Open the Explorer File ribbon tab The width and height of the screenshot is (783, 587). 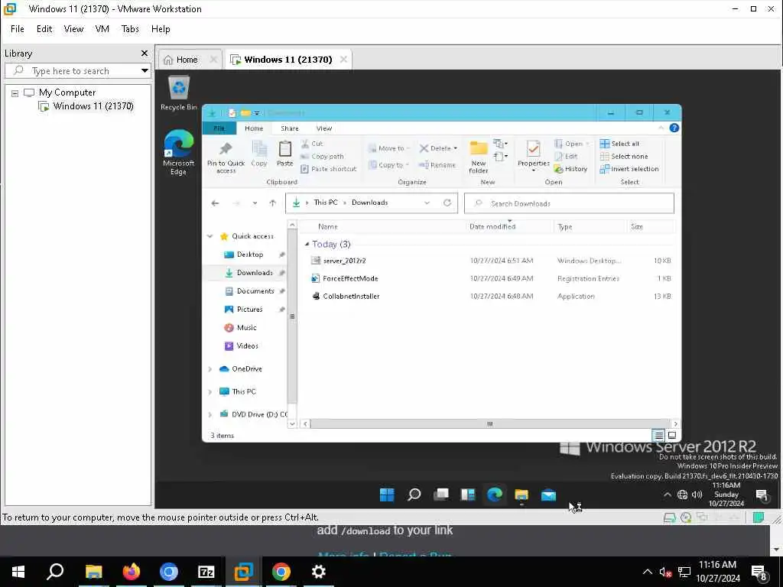(219, 128)
